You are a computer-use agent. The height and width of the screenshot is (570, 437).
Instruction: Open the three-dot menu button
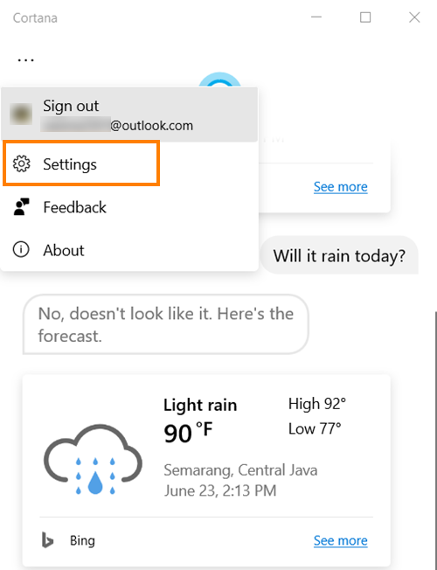pos(26,60)
